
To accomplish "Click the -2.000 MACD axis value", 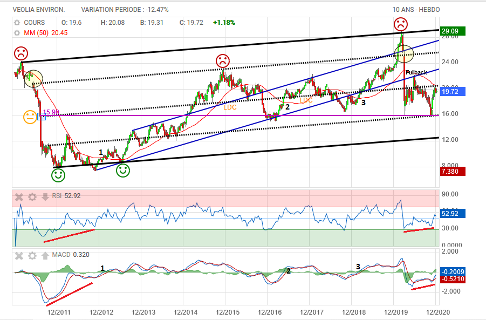I will click(450, 291).
